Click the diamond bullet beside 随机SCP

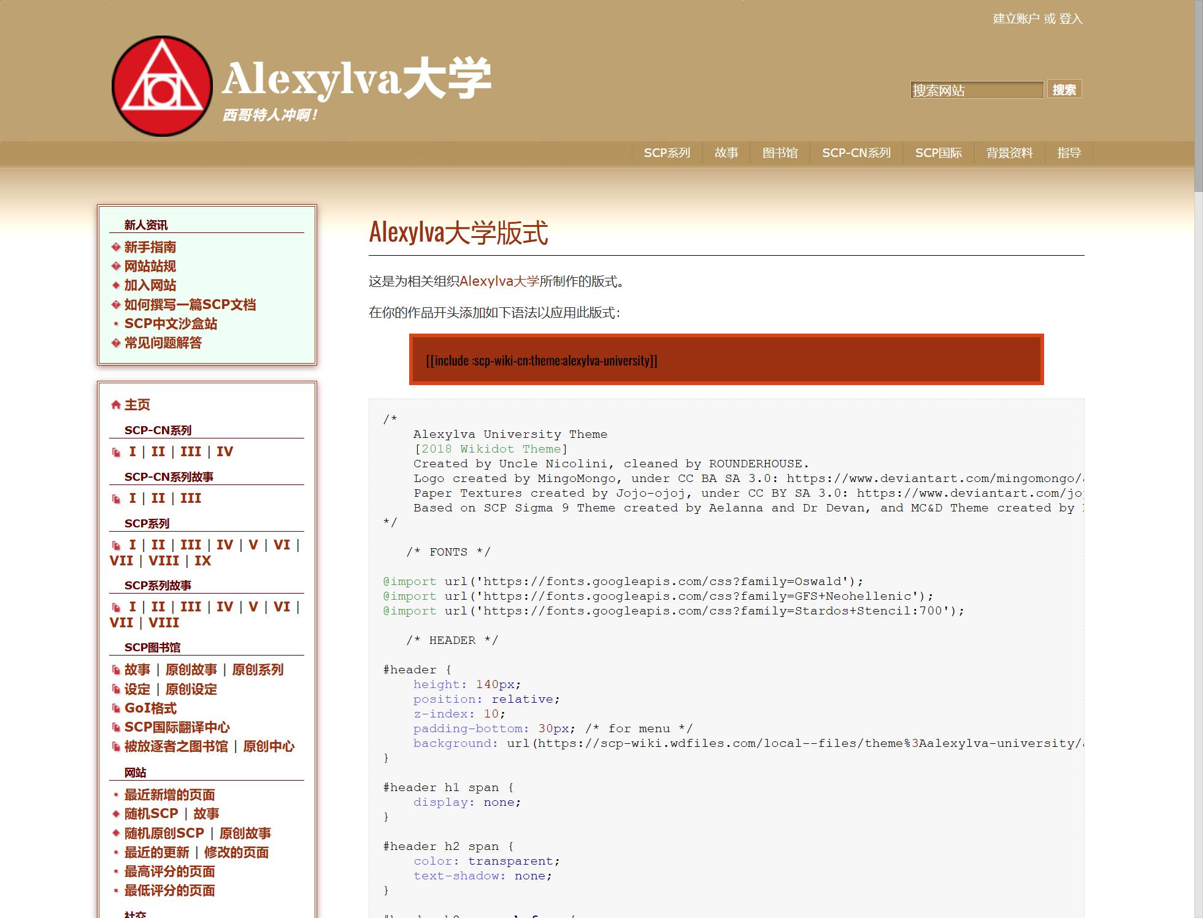click(x=115, y=814)
